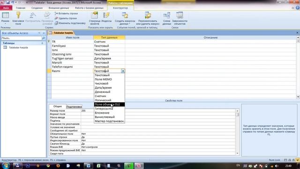Click the Telefon raqami field name cell

(x=72, y=67)
